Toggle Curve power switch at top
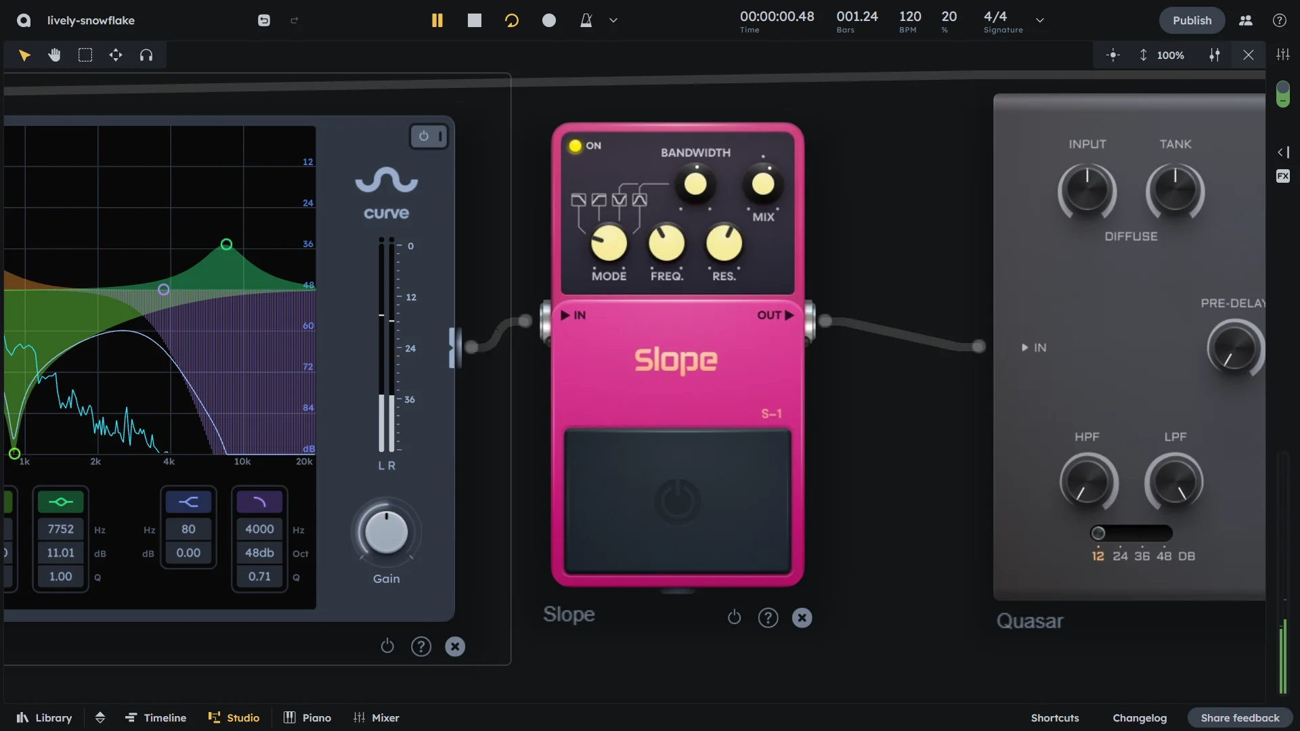 click(x=429, y=136)
